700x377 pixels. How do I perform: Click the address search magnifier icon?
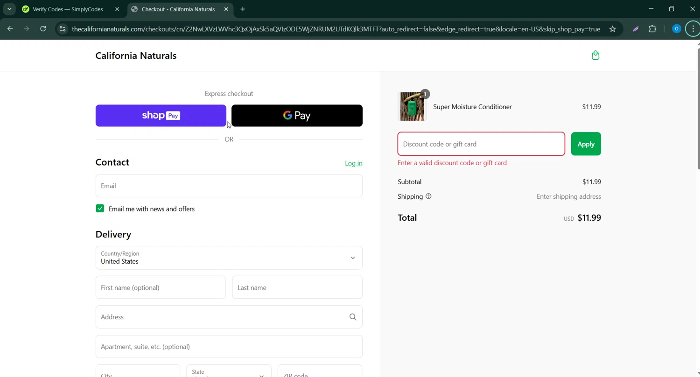pyautogui.click(x=353, y=317)
